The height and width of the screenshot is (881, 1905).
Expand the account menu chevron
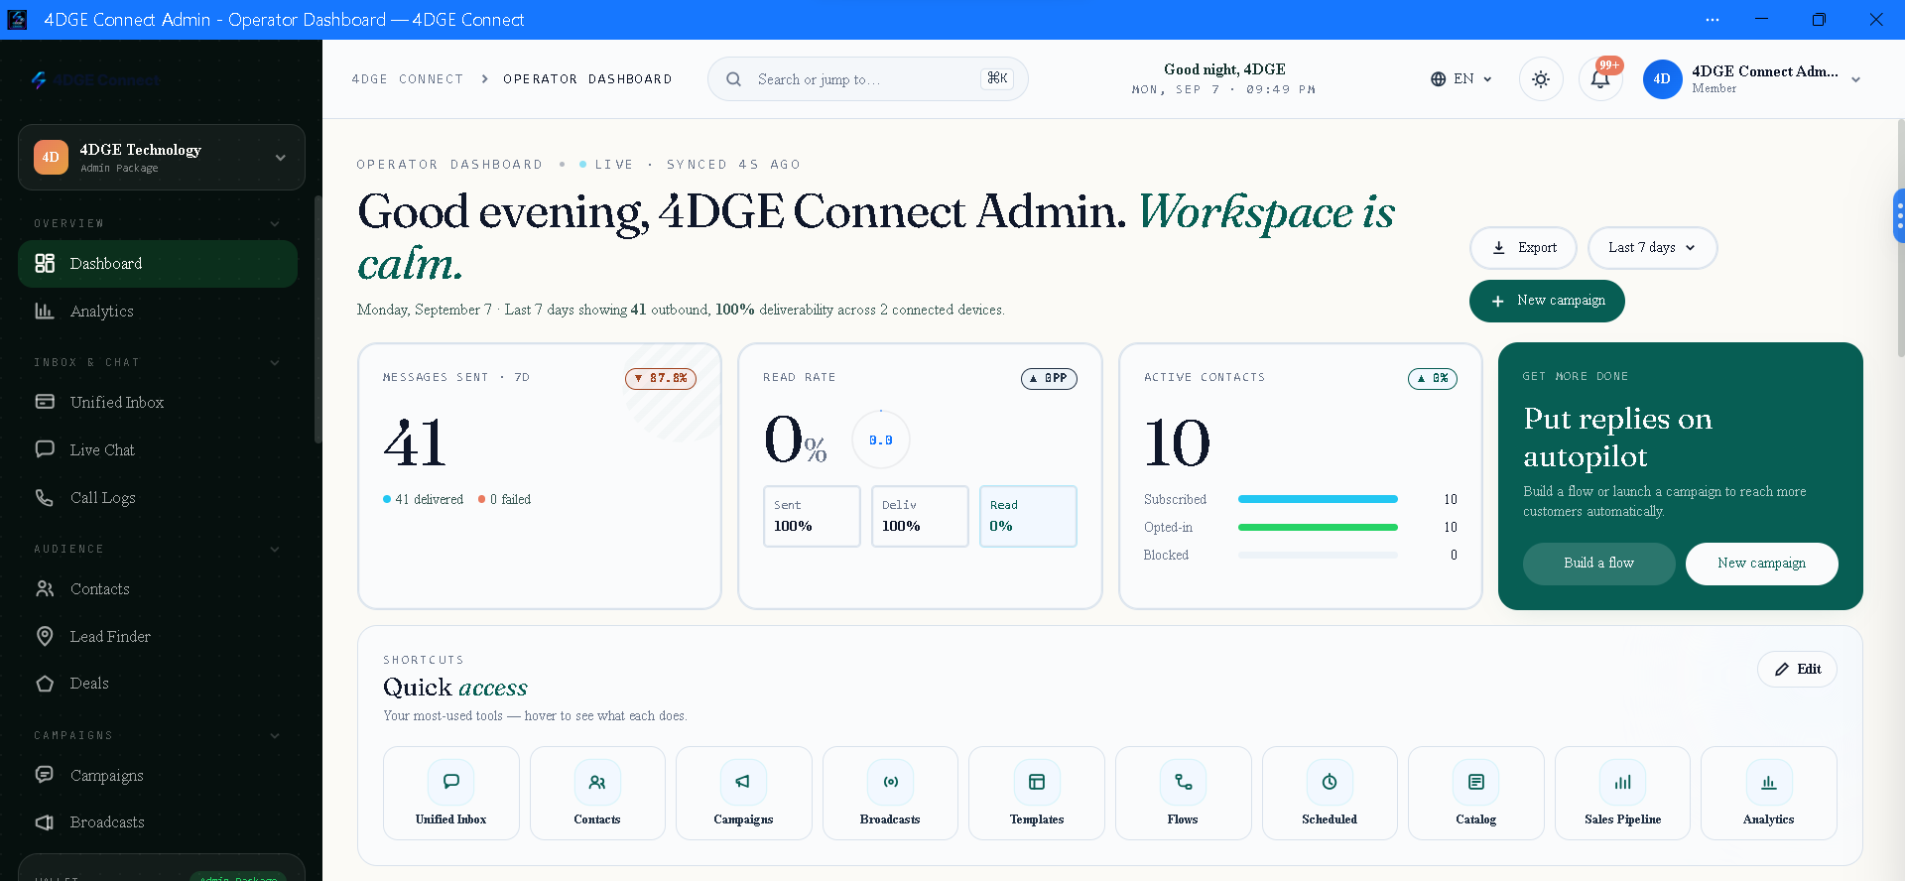click(1855, 79)
